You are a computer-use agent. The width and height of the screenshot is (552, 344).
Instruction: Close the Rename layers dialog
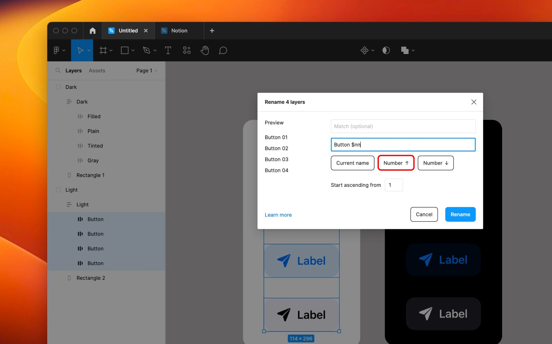tap(474, 102)
